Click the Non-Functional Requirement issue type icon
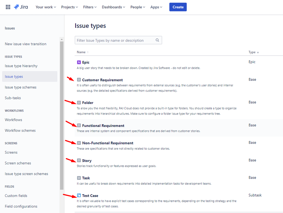The height and width of the screenshot is (213, 283). 79,143
